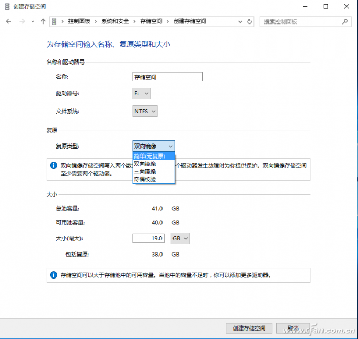
Task: Open the GB size unit dropdown
Action: [180, 238]
